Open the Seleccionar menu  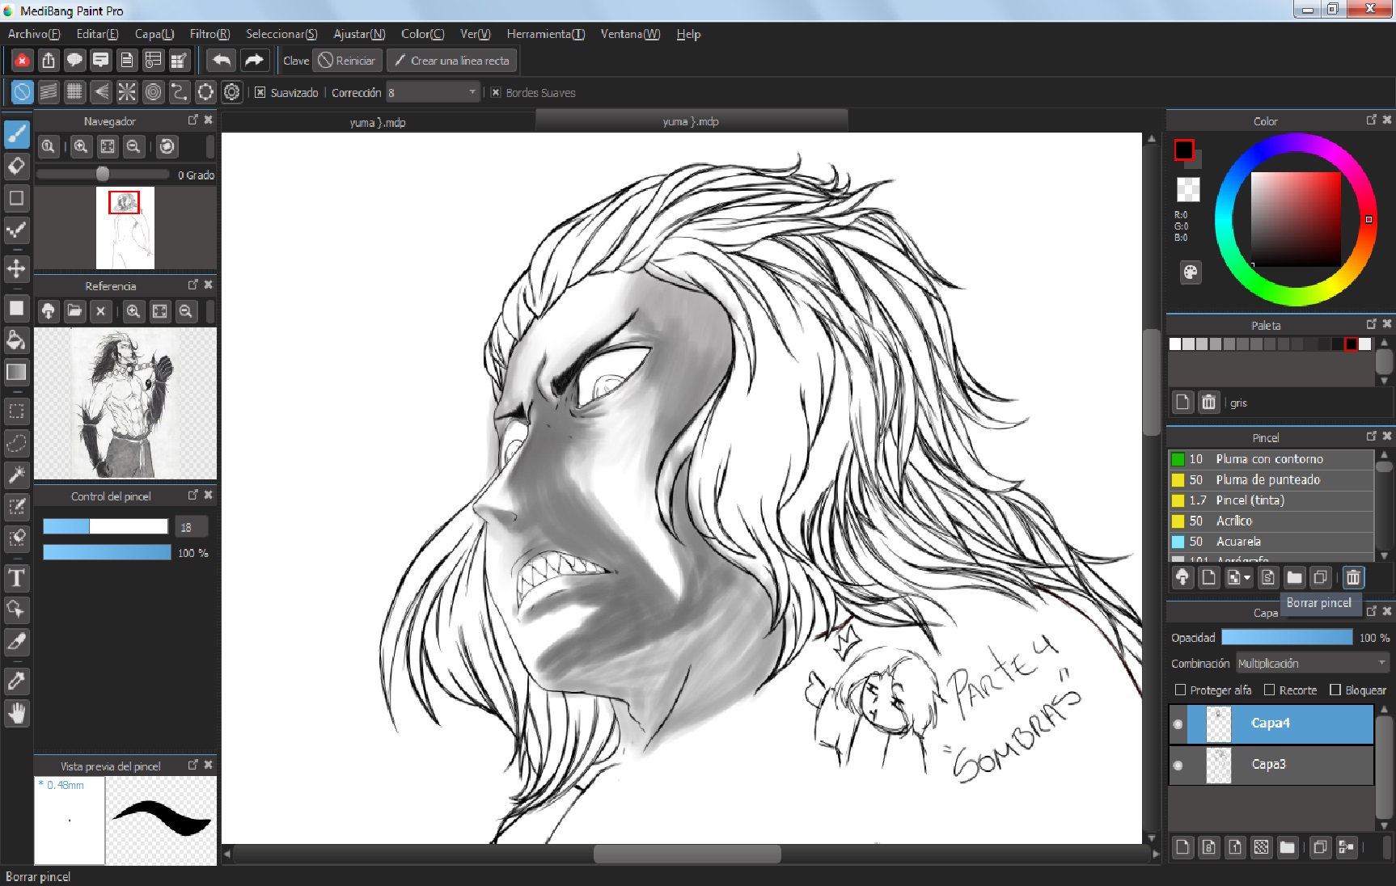pyautogui.click(x=281, y=34)
